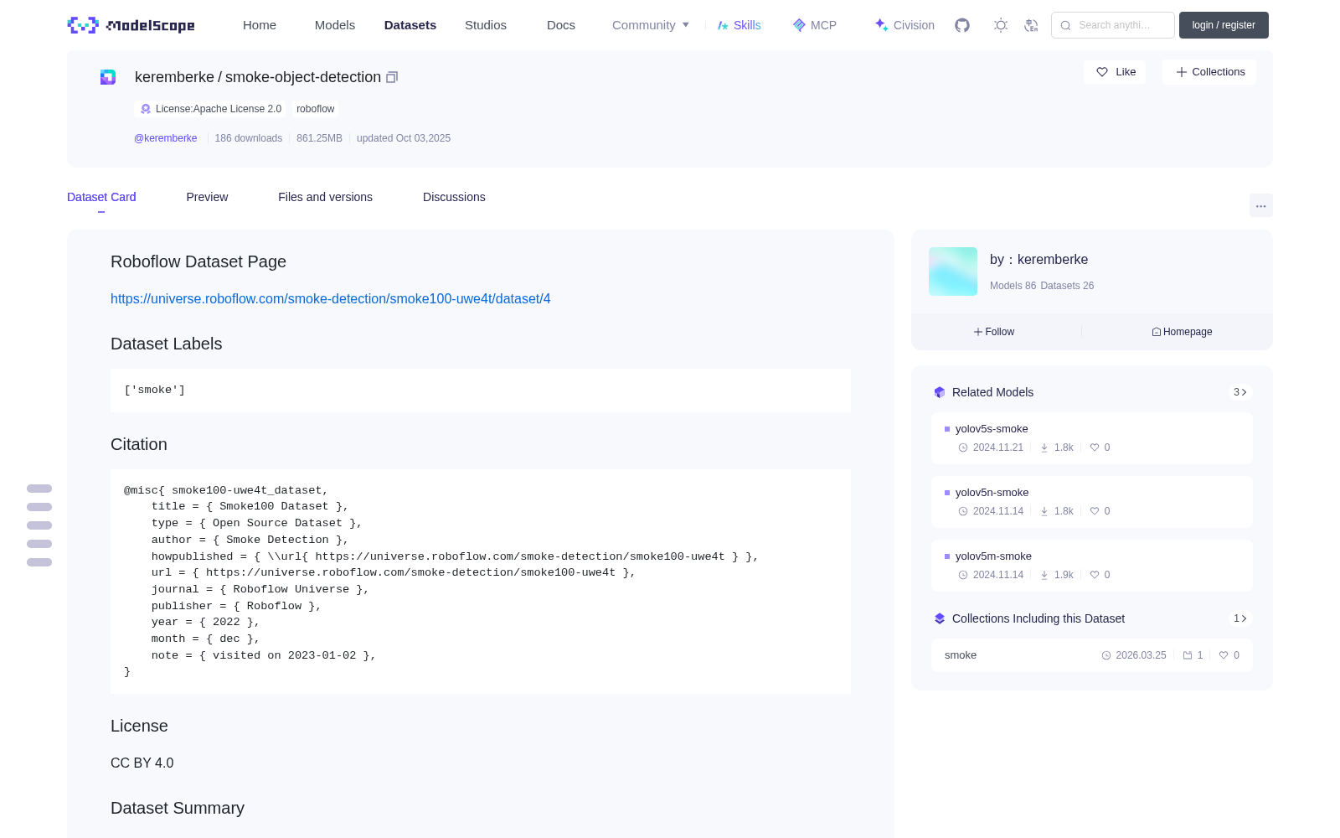
Task: Open the Docs menu item
Action: pos(561,25)
